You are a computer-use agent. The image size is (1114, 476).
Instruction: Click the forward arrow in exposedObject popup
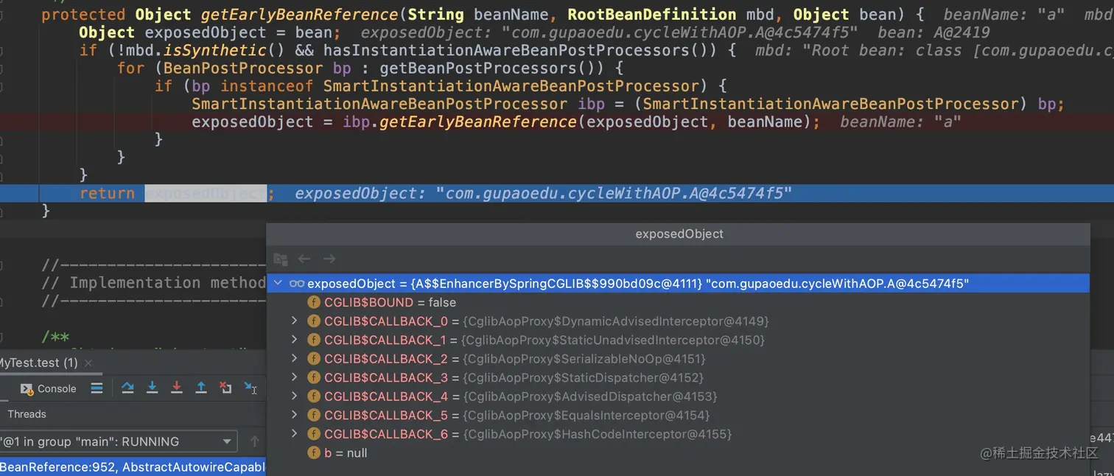(329, 259)
